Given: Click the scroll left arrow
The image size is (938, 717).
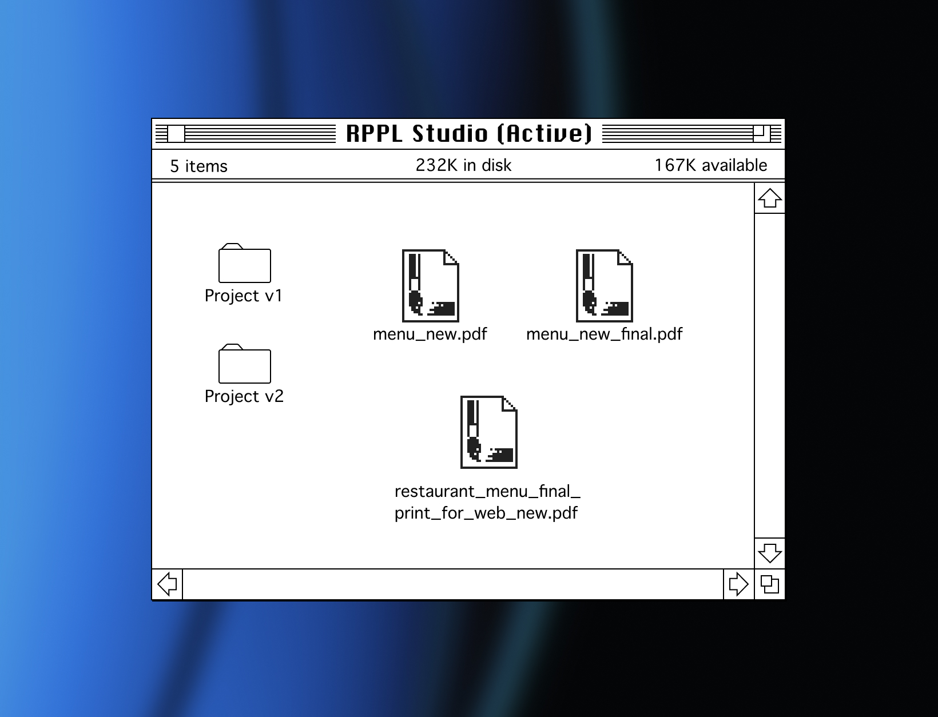Looking at the screenshot, I should (x=167, y=584).
